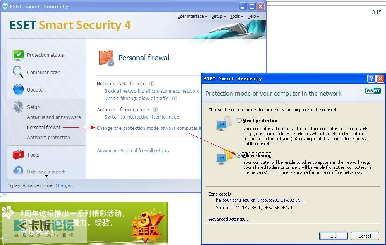Click the down arrow to scroll sidebar
Viewport: 386px width, 245px height.
[x=46, y=176]
